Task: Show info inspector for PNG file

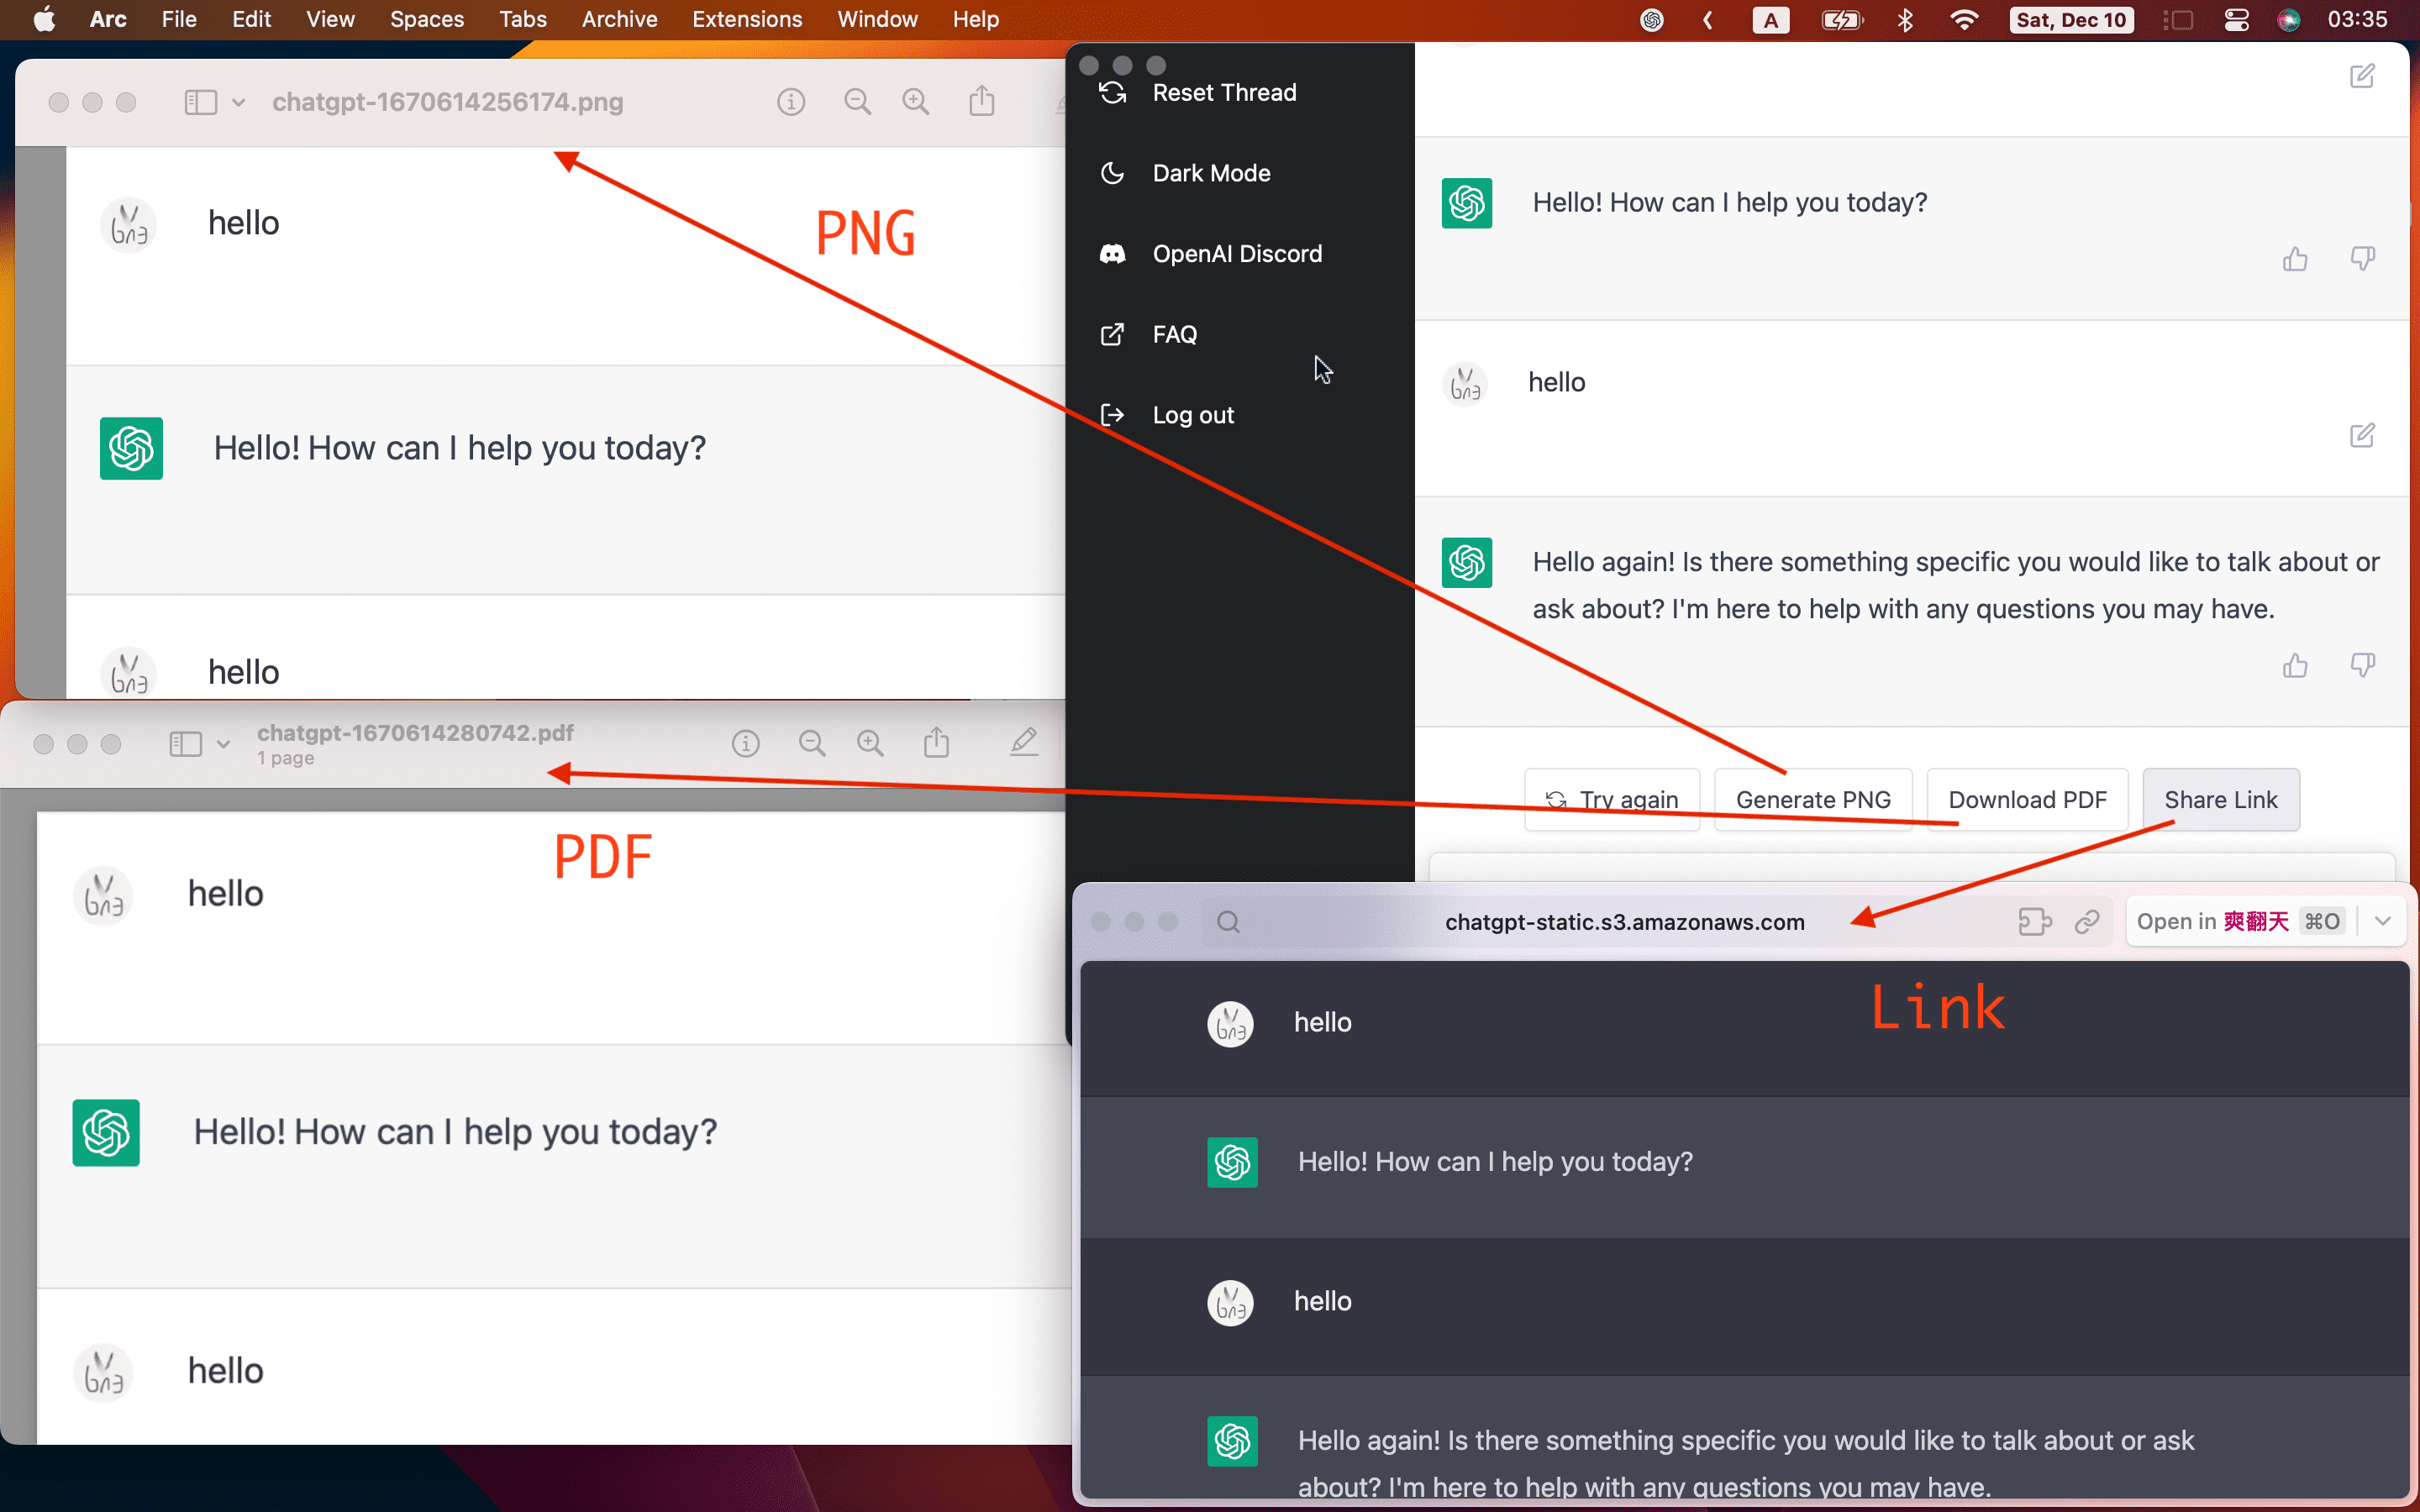Action: (x=790, y=102)
